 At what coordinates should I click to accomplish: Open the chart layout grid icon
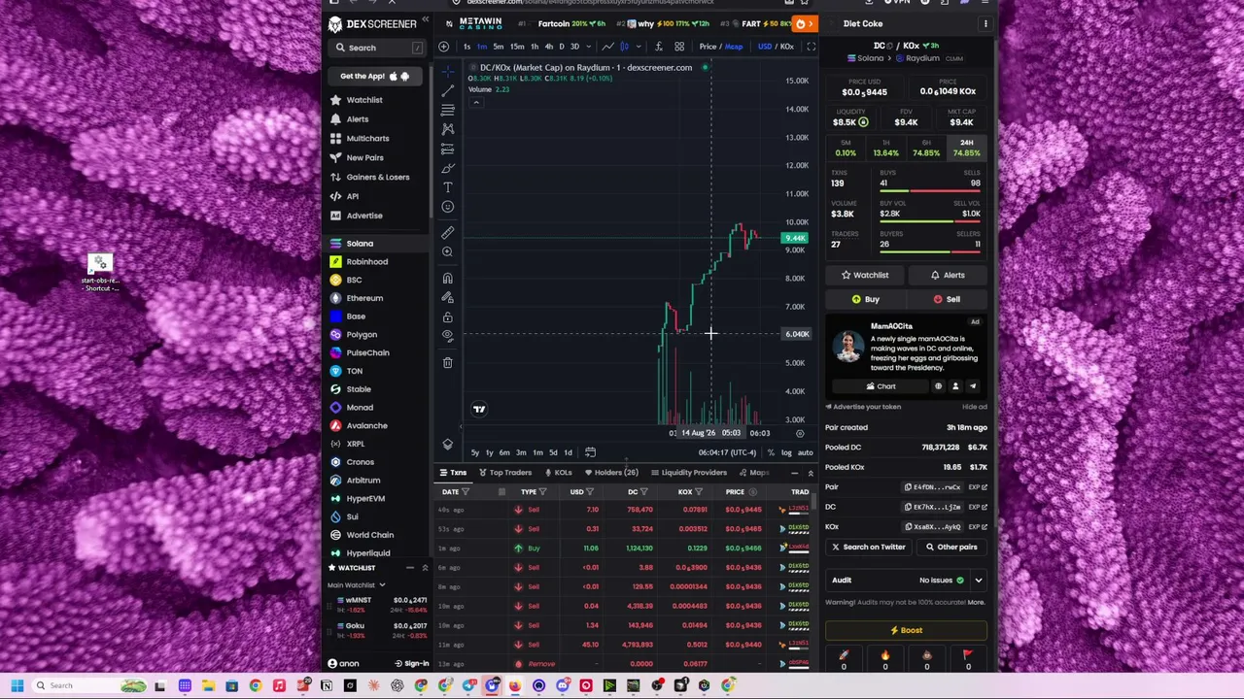pos(679,47)
